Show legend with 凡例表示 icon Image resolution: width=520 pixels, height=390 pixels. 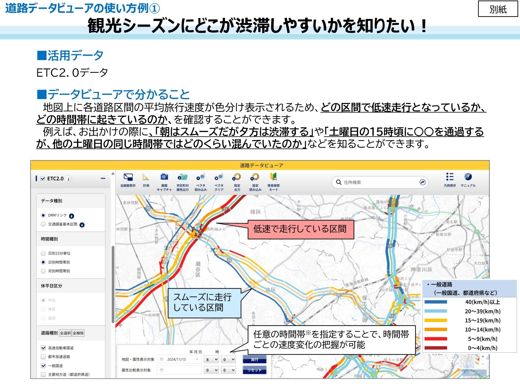(450, 176)
